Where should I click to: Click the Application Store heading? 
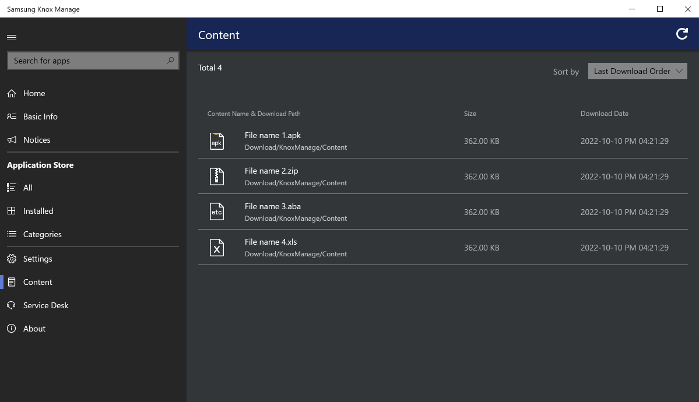(40, 165)
